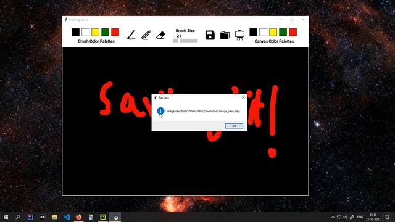Screen dimensions: 395x222
Task: Click the Python app taskbar icon
Action: coord(115,217)
